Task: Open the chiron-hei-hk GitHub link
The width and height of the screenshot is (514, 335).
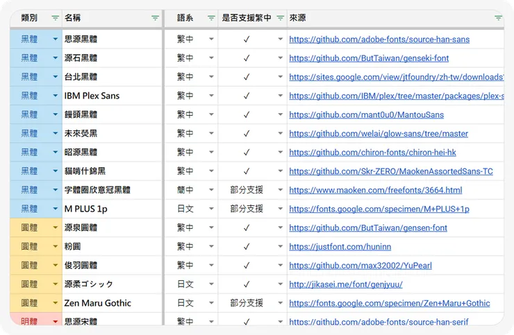Action: [372, 153]
